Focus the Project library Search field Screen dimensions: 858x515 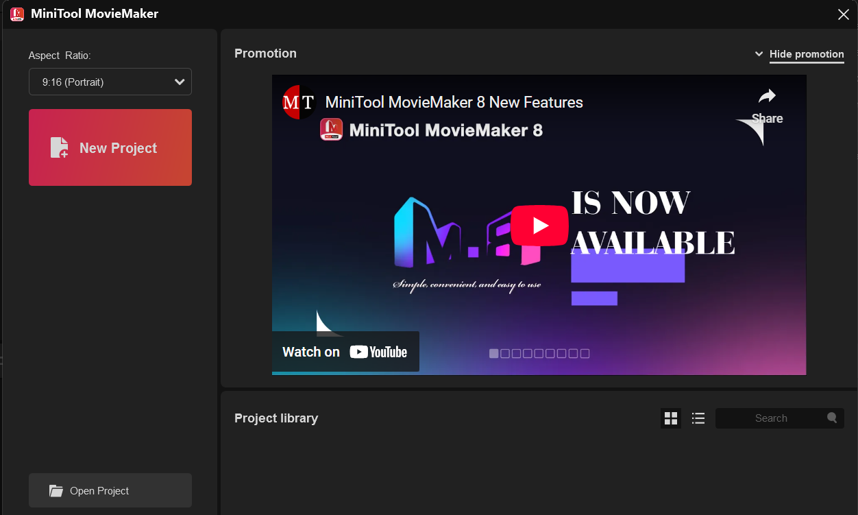pyautogui.click(x=771, y=418)
